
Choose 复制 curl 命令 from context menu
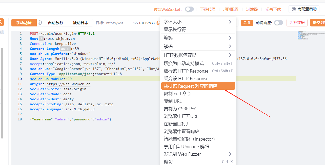coord(177,94)
